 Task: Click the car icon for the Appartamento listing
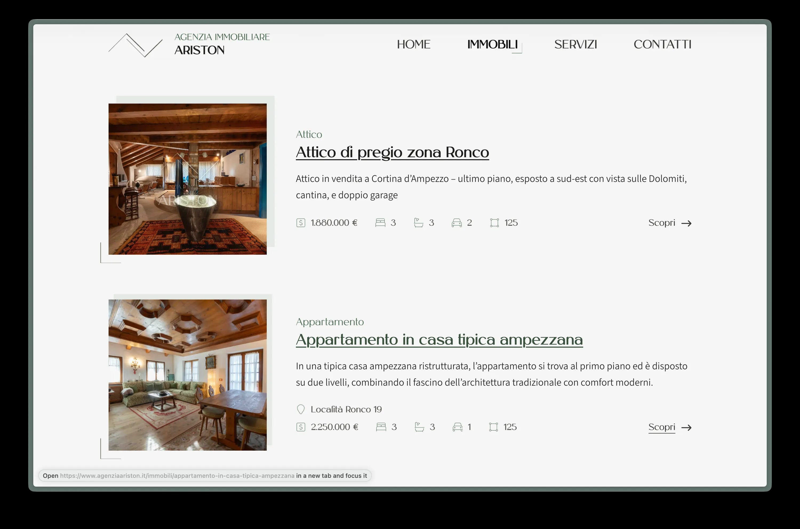pos(458,427)
